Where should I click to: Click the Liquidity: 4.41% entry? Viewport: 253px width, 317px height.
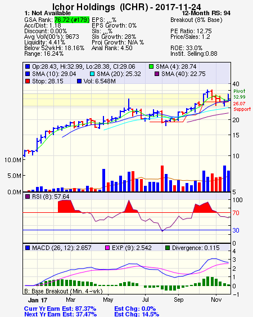44,42
